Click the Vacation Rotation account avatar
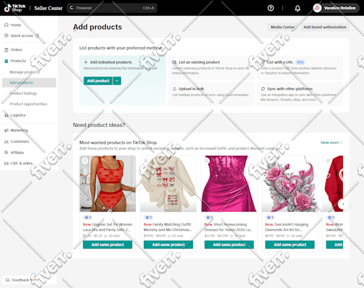This screenshot has width=364, height=288. pos(317,8)
